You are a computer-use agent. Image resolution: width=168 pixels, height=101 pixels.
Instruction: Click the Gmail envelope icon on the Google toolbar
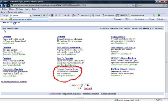tap(60, 15)
